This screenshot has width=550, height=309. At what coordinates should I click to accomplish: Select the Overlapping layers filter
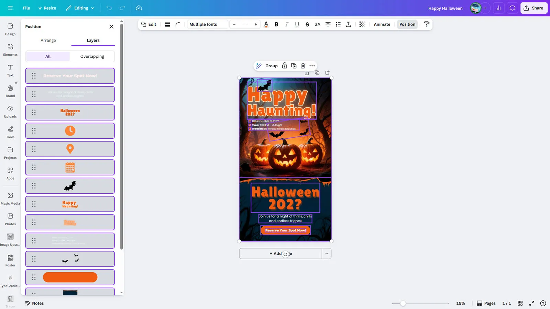tap(92, 56)
